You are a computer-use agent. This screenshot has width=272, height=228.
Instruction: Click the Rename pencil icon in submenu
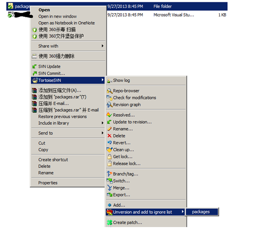point(109,129)
